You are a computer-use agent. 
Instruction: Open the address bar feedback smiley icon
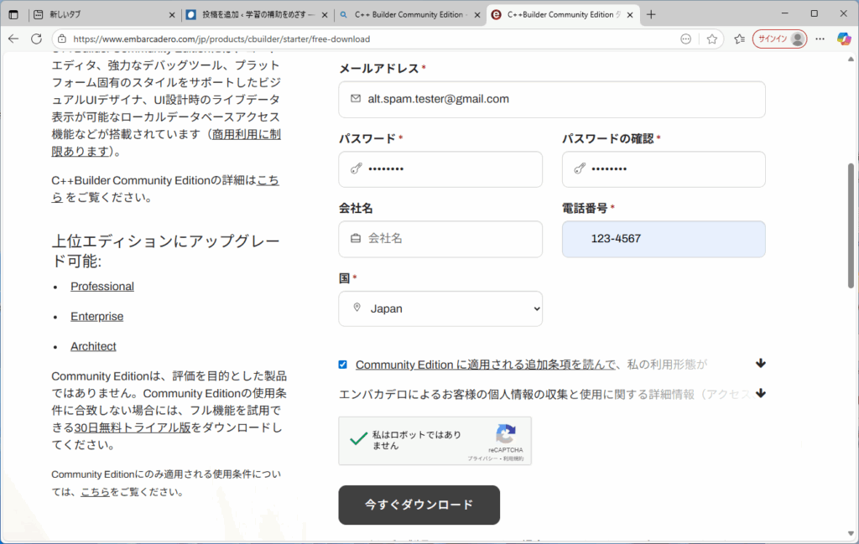(x=686, y=39)
